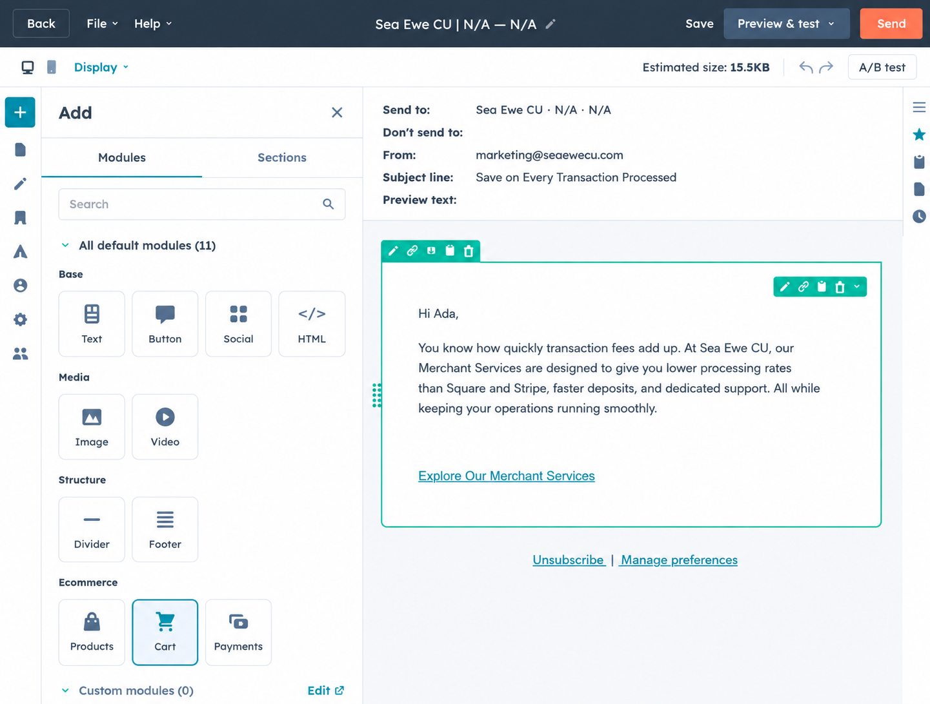Switch to mobile preview phone icon

(x=52, y=67)
